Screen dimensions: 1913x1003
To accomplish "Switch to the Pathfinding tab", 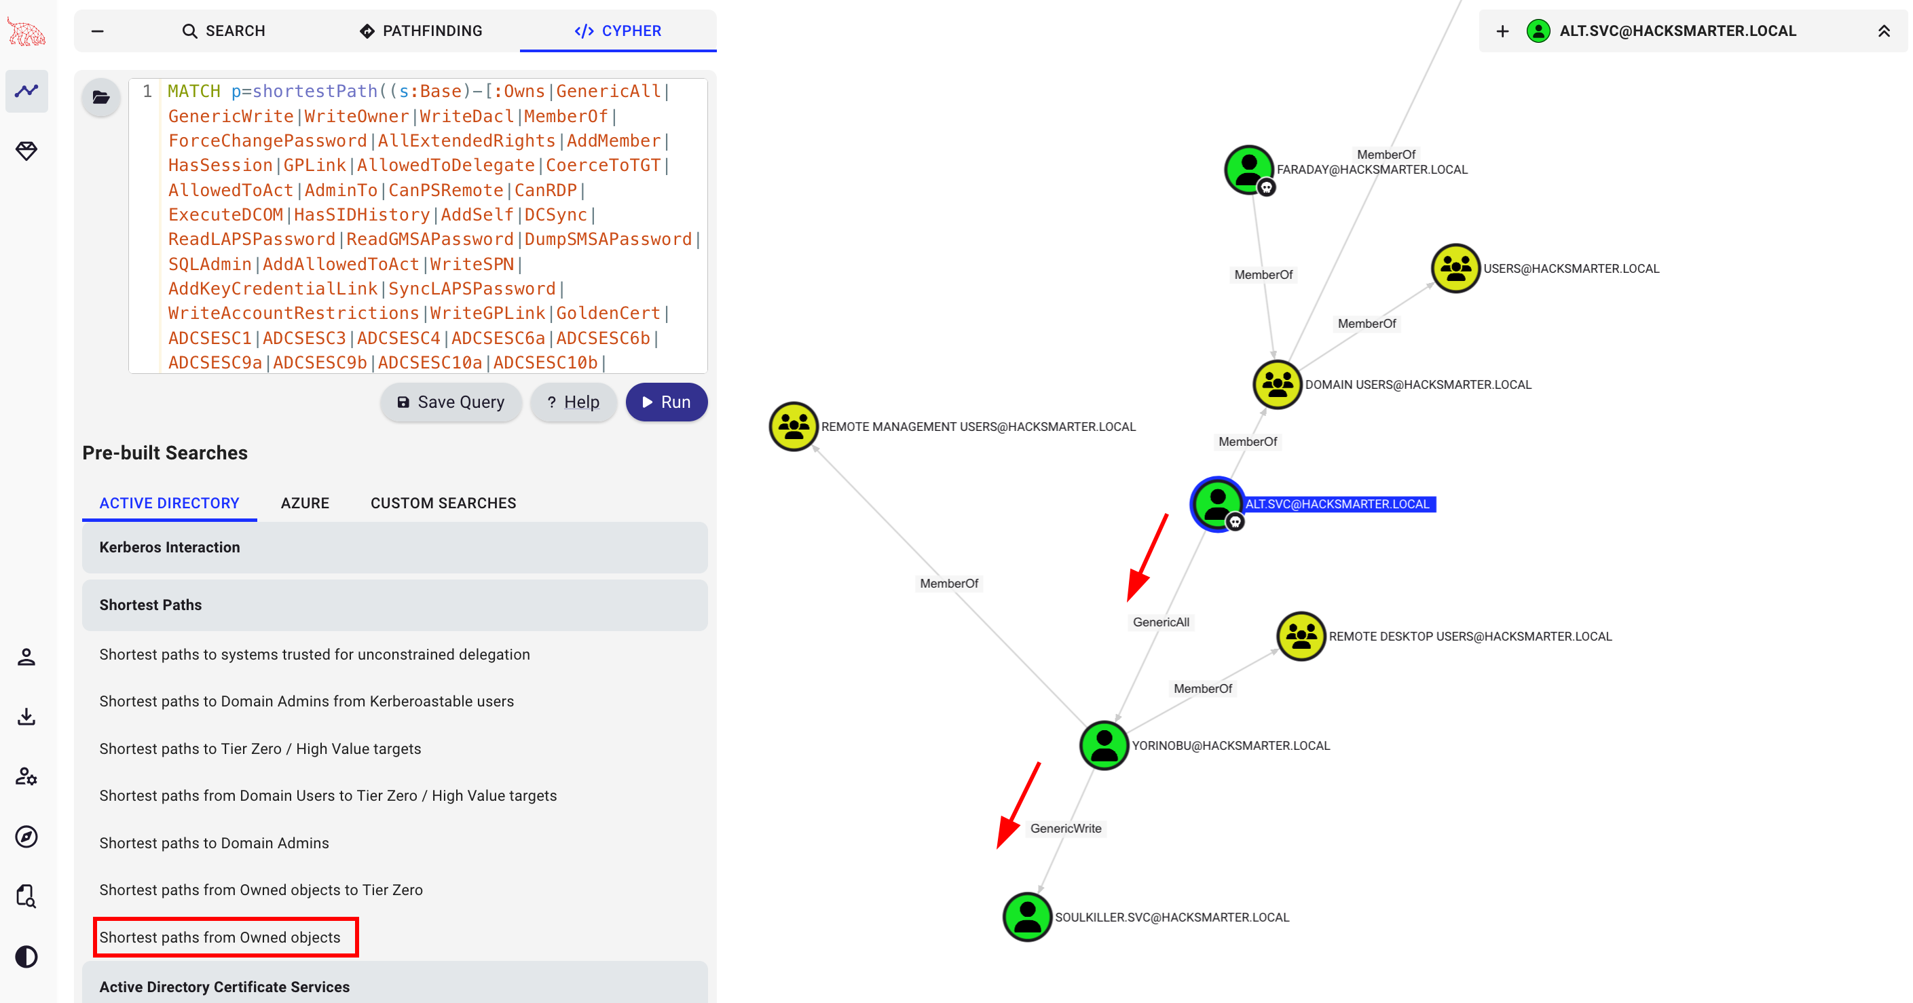I will (421, 31).
